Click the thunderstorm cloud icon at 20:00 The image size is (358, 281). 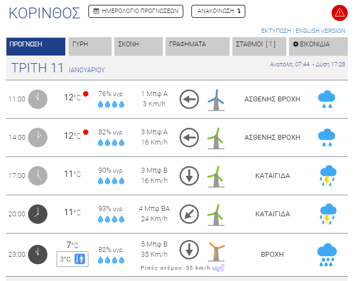(327, 214)
